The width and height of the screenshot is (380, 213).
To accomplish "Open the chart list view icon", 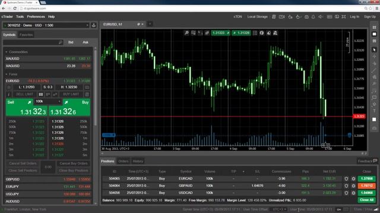I will (x=255, y=33).
